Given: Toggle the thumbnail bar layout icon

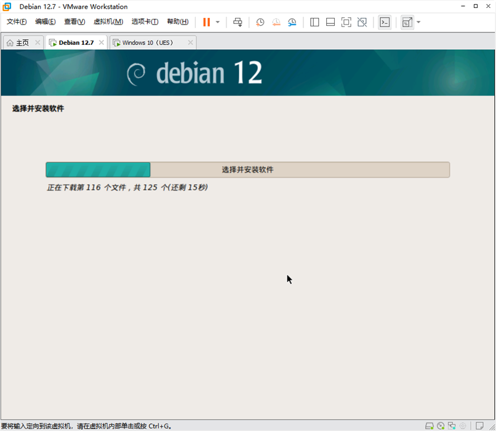Looking at the screenshot, I should [x=330, y=22].
